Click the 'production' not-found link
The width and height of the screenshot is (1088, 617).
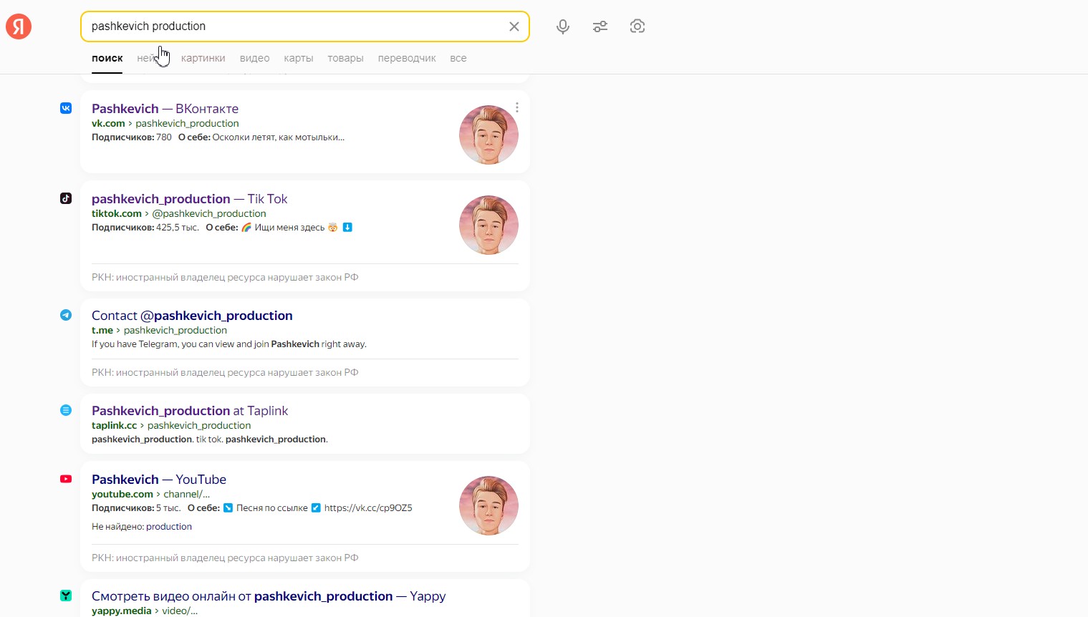(169, 527)
